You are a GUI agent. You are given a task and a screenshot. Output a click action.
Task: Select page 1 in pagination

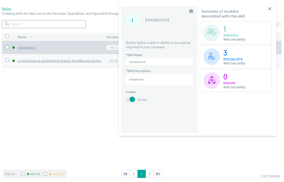142,174
